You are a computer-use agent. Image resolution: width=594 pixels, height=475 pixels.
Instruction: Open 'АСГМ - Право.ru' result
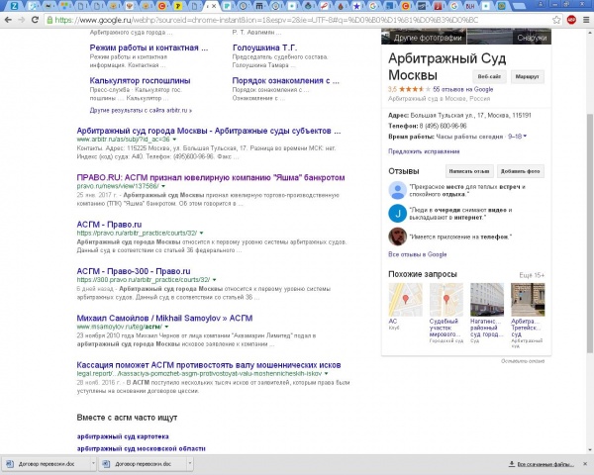pos(109,225)
